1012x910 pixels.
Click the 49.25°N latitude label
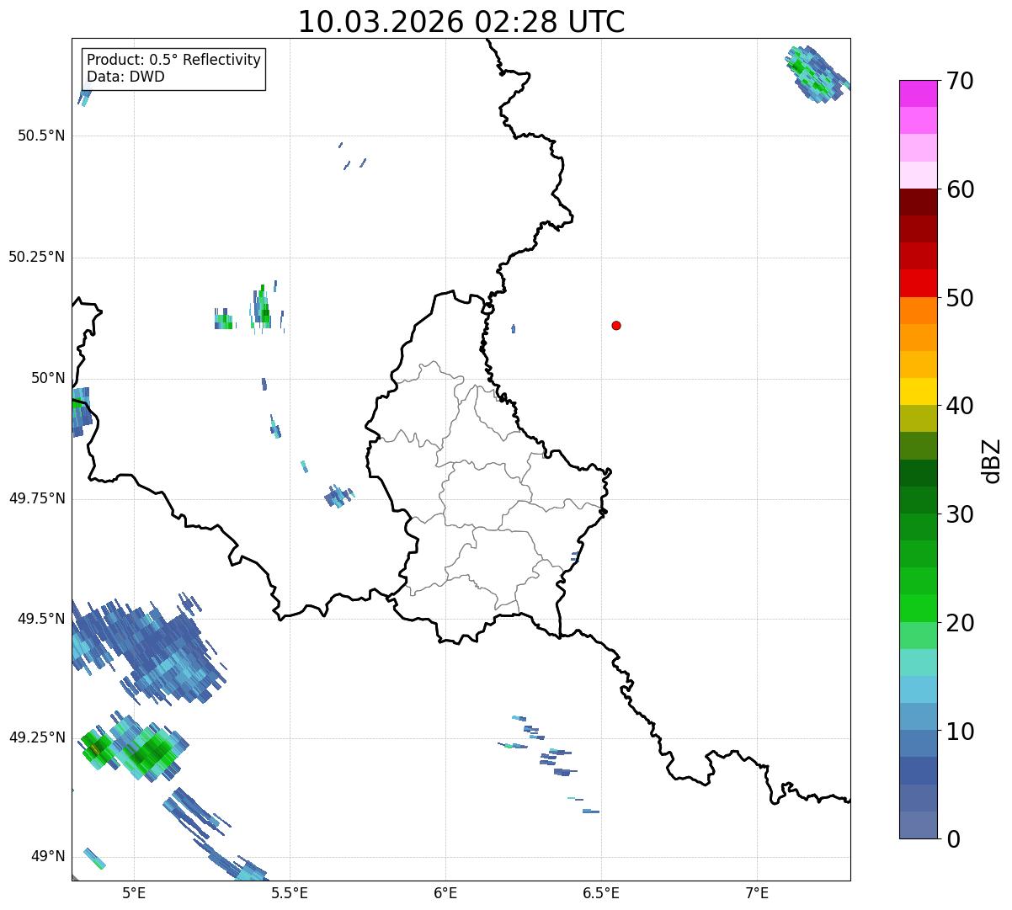37,737
